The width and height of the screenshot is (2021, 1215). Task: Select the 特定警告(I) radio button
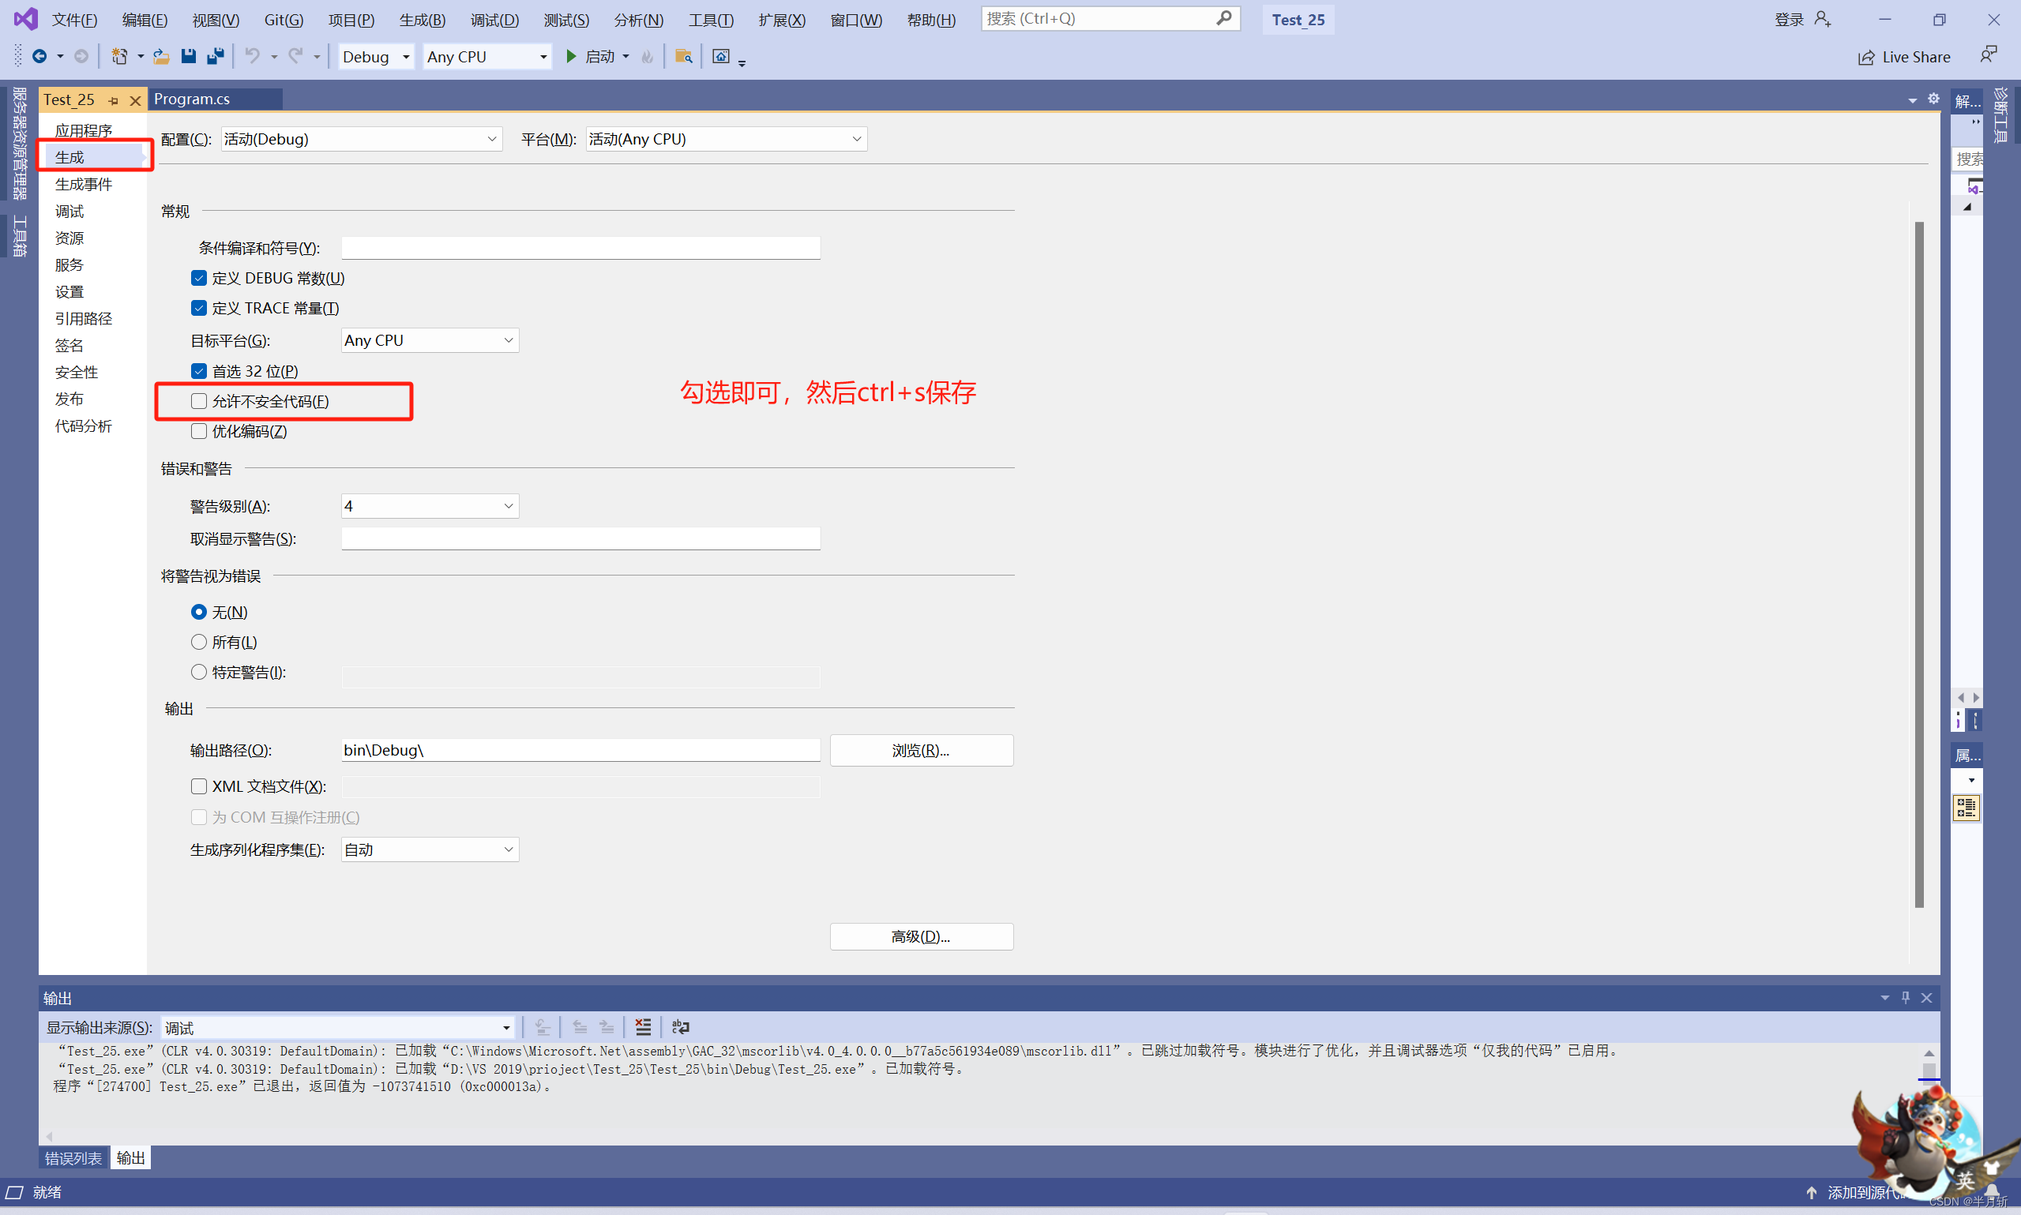tap(198, 672)
